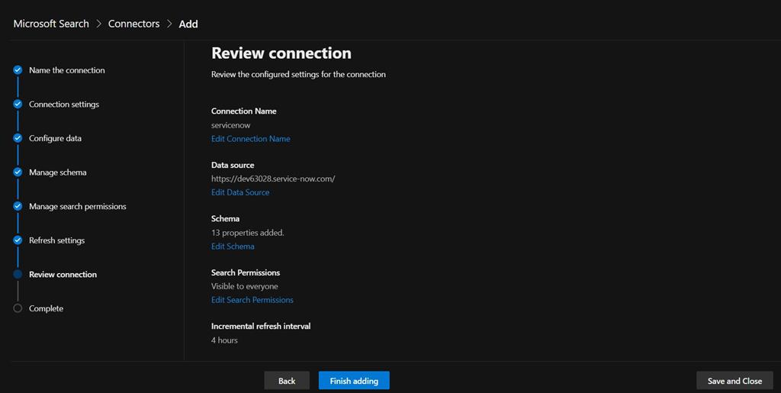
Task: Click Edit Search Permissions link
Action: [252, 300]
